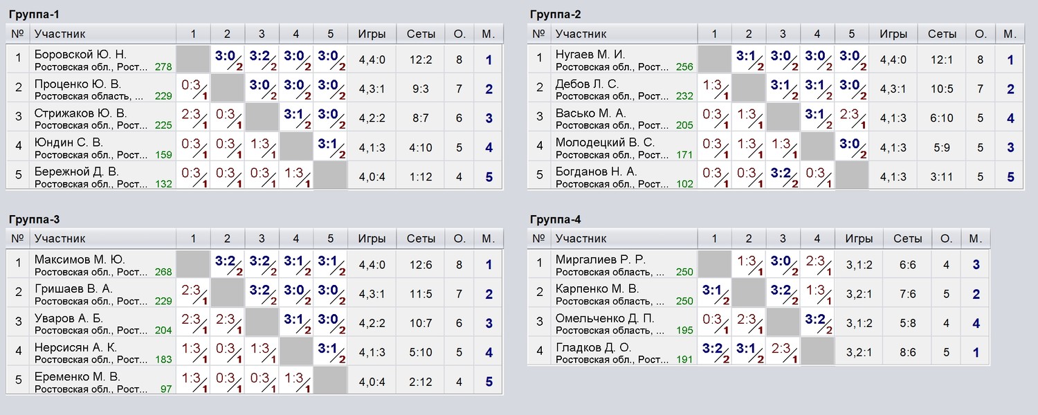This screenshot has height=415, width=1038.
Task: Select Еременко М. В. rating 97
Action: click(x=166, y=389)
